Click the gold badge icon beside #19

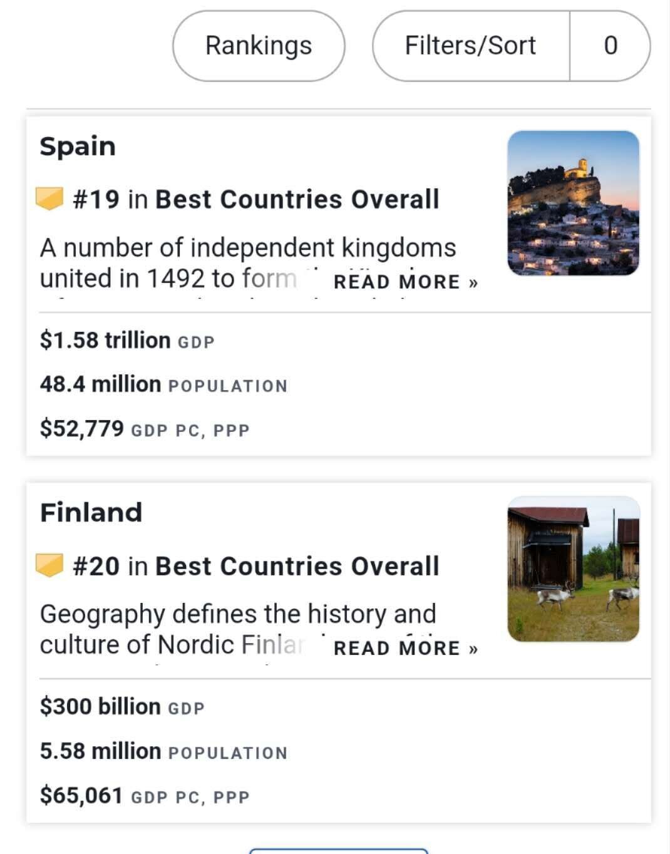tap(50, 199)
